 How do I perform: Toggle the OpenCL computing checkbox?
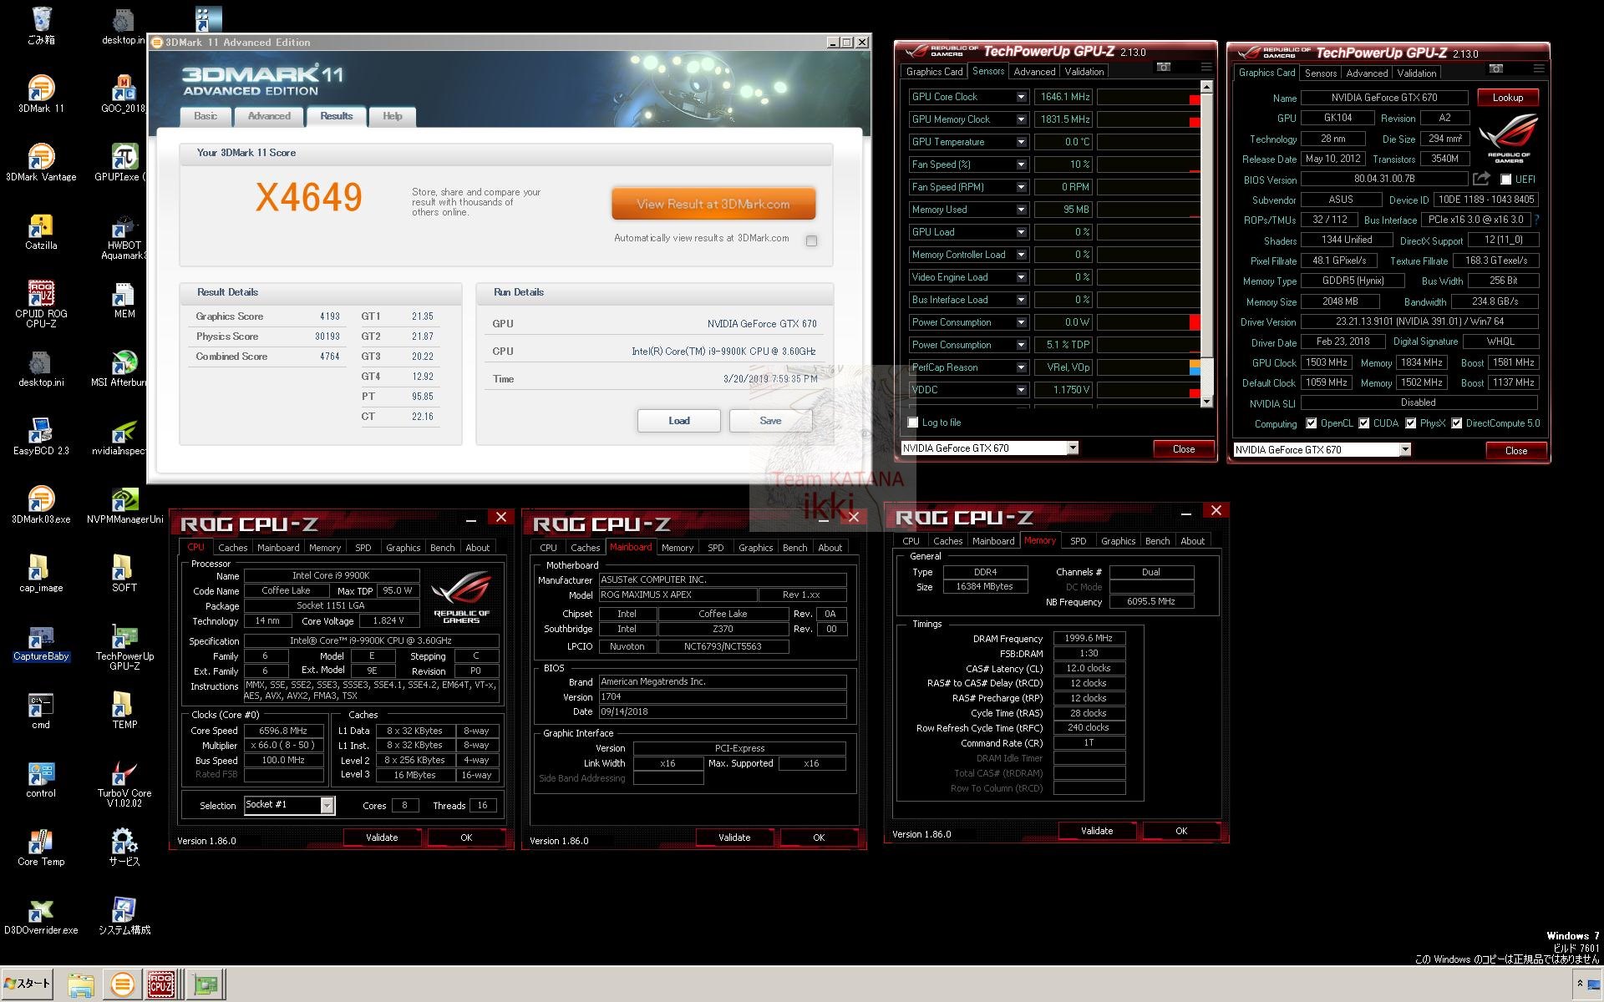pyautogui.click(x=1311, y=423)
